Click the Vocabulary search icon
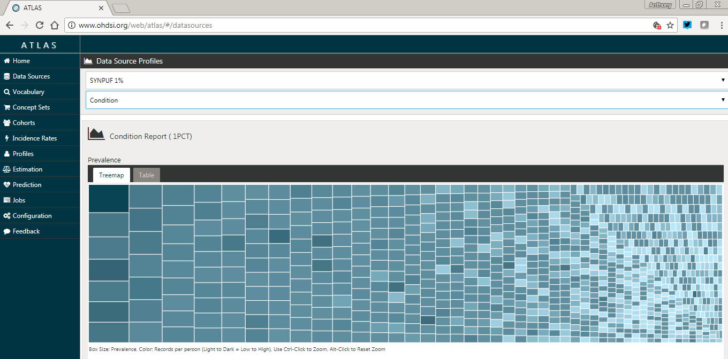728x359 pixels. 7,92
